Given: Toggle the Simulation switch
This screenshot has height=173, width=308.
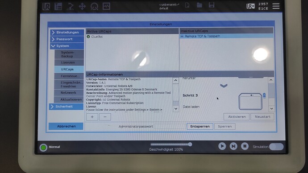Looking at the screenshot, I should coord(276,147).
